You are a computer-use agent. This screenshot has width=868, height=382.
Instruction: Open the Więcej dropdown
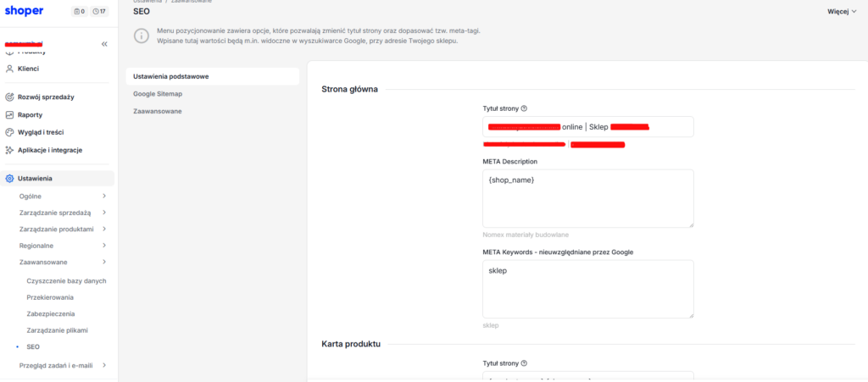[842, 11]
